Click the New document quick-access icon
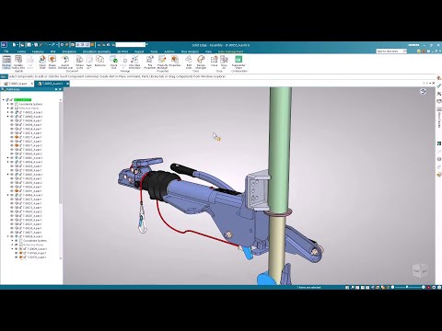This screenshot has height=331, width=442. 15,45
